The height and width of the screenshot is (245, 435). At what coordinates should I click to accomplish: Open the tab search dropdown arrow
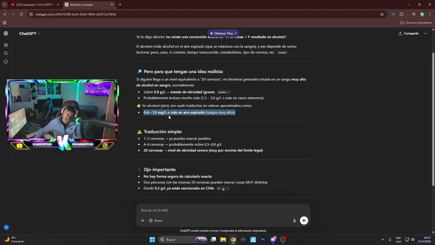(4, 5)
